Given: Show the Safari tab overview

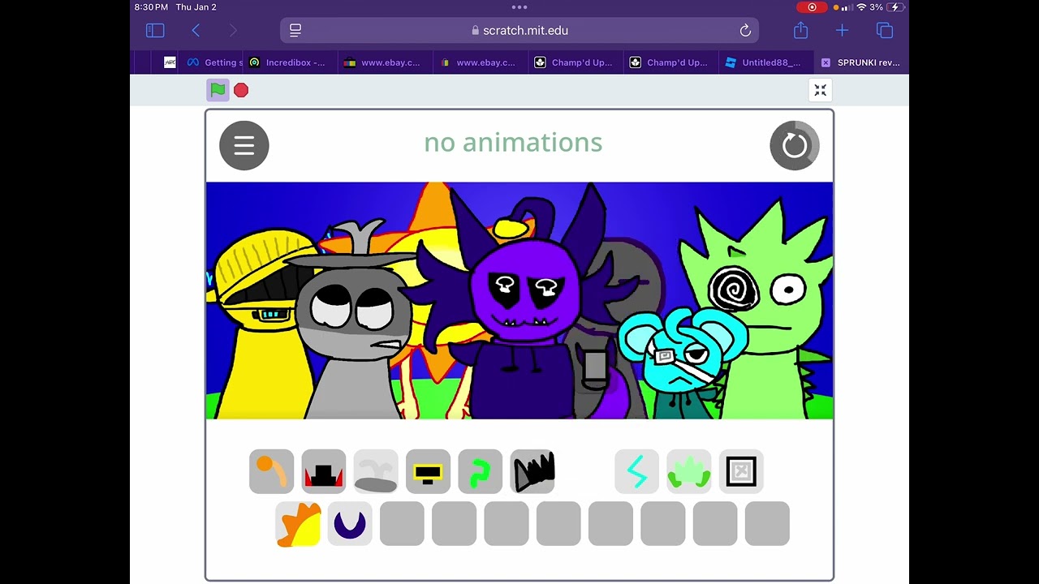Looking at the screenshot, I should click(x=885, y=31).
